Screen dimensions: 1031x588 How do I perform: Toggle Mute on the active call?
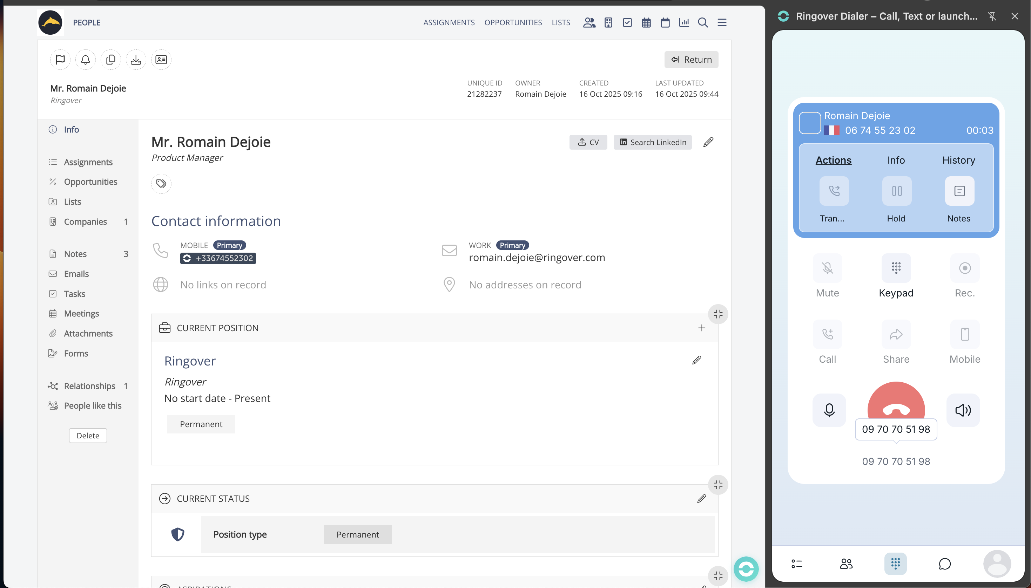(827, 268)
